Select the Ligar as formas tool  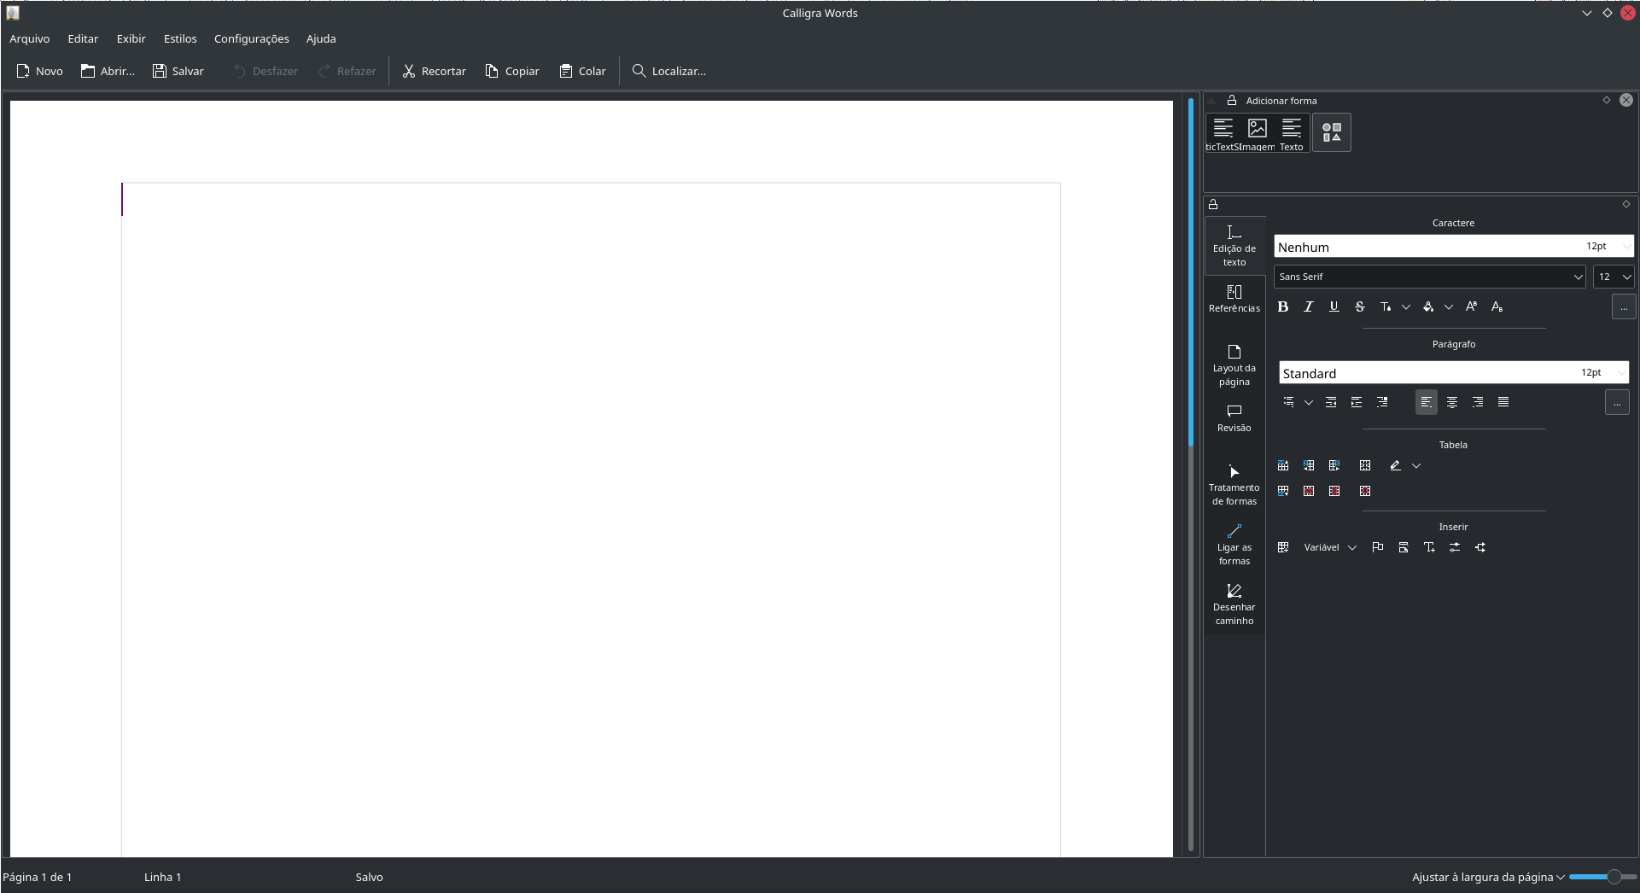click(1234, 545)
